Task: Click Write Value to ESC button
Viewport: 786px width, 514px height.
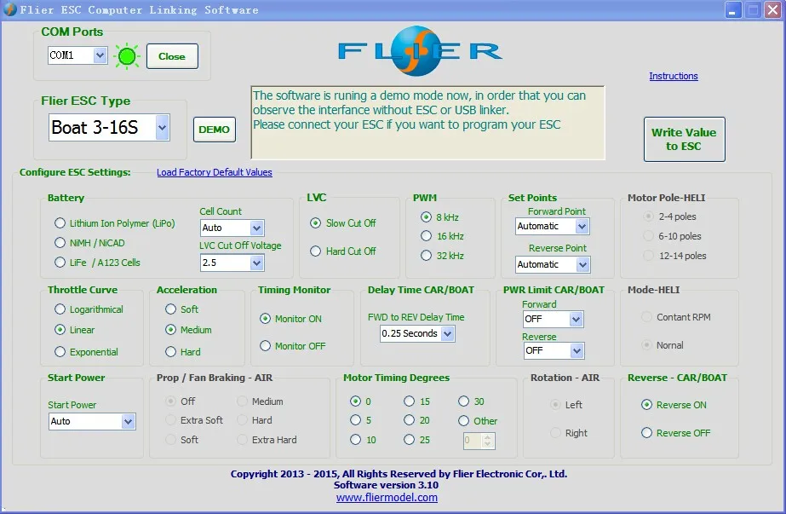Action: pos(684,139)
